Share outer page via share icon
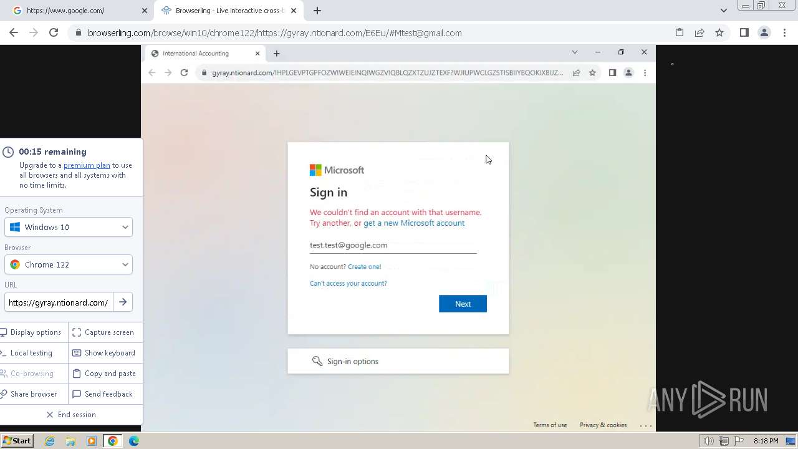 (699, 33)
